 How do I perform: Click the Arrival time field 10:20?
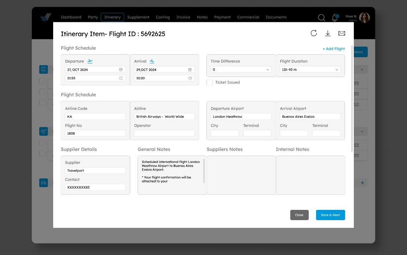(164, 78)
